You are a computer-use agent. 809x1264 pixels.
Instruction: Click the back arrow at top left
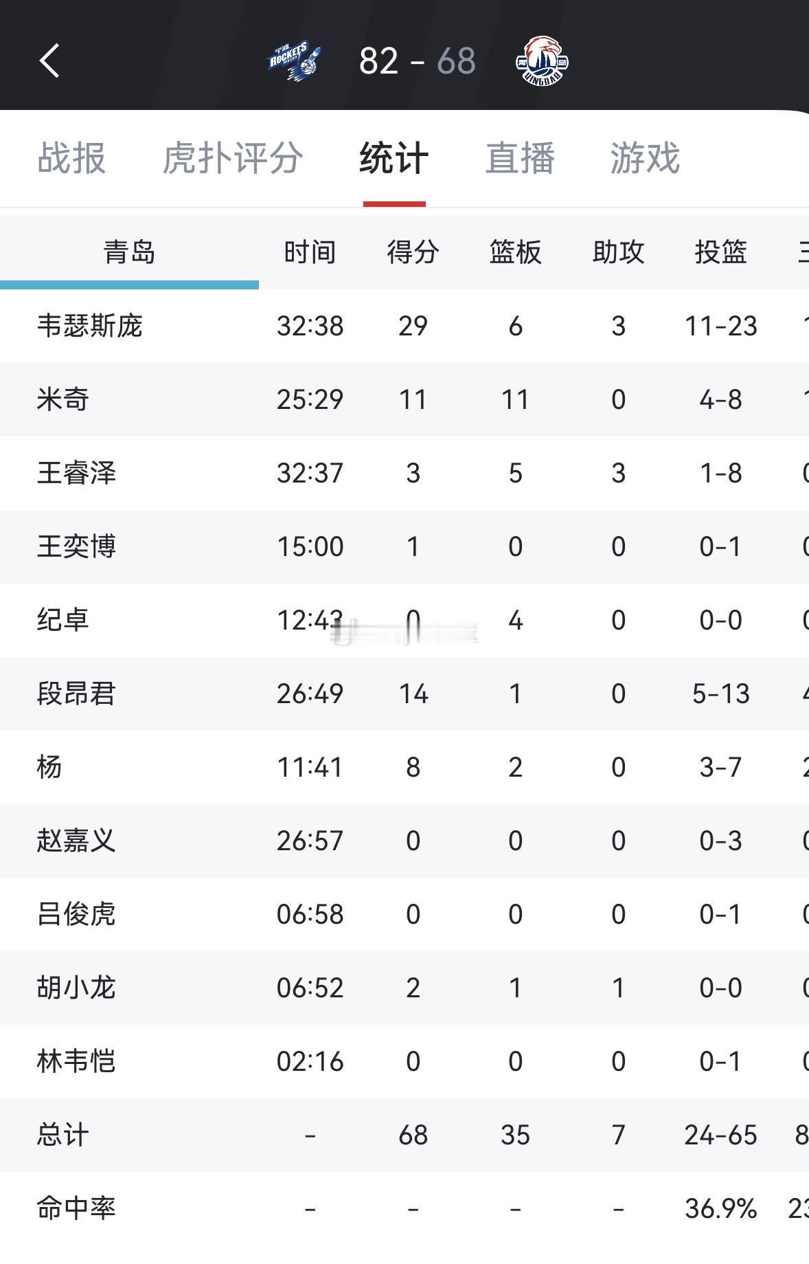click(48, 60)
